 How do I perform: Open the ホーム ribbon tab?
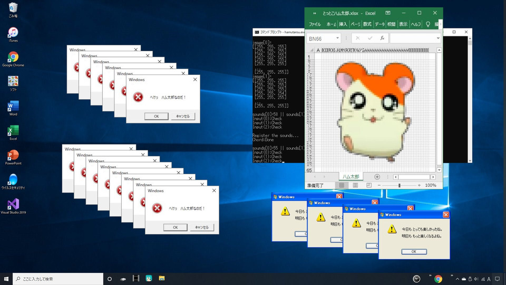(x=331, y=24)
